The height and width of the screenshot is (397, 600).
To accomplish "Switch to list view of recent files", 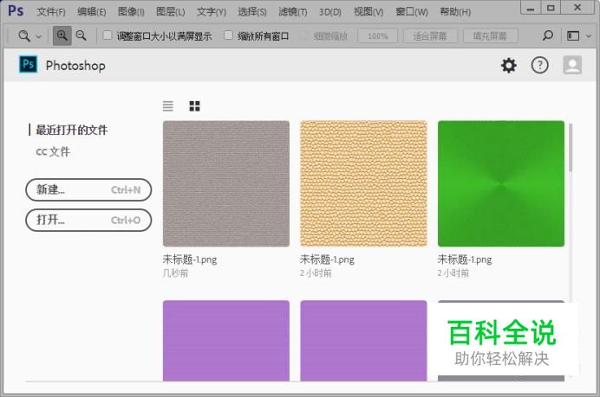I will [168, 106].
